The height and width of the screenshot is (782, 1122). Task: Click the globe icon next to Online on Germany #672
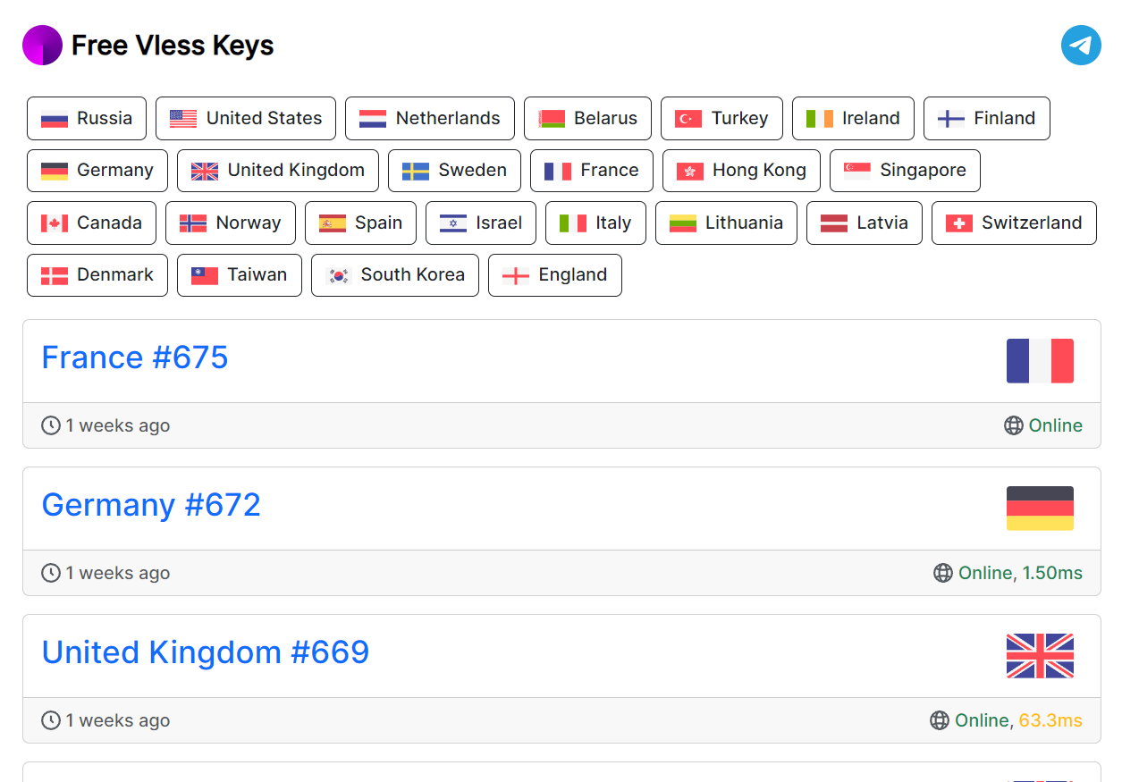click(943, 573)
